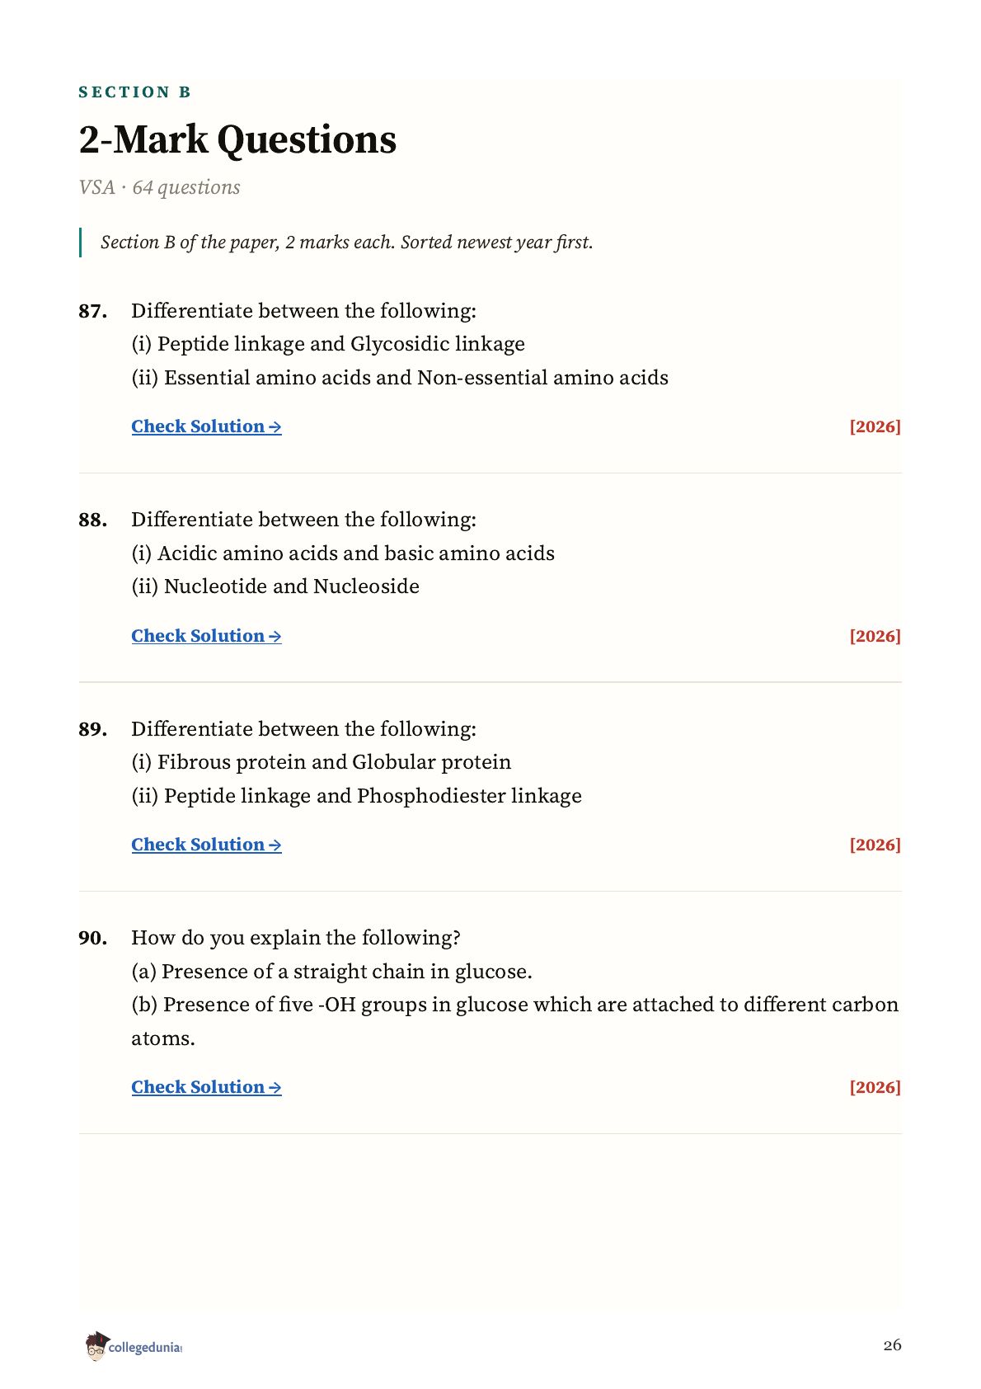Click the page number 26 in footer

(892, 1345)
